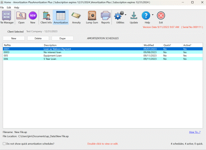
Task: Open Client Info from the toolbar
Action: tap(46, 15)
